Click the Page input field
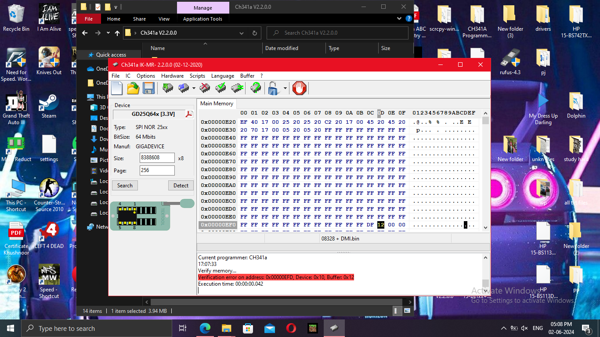Screen dimensions: 600x337 coord(157,171)
